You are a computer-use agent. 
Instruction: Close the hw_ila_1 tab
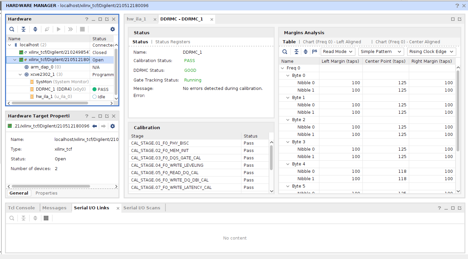pyautogui.click(x=155, y=19)
